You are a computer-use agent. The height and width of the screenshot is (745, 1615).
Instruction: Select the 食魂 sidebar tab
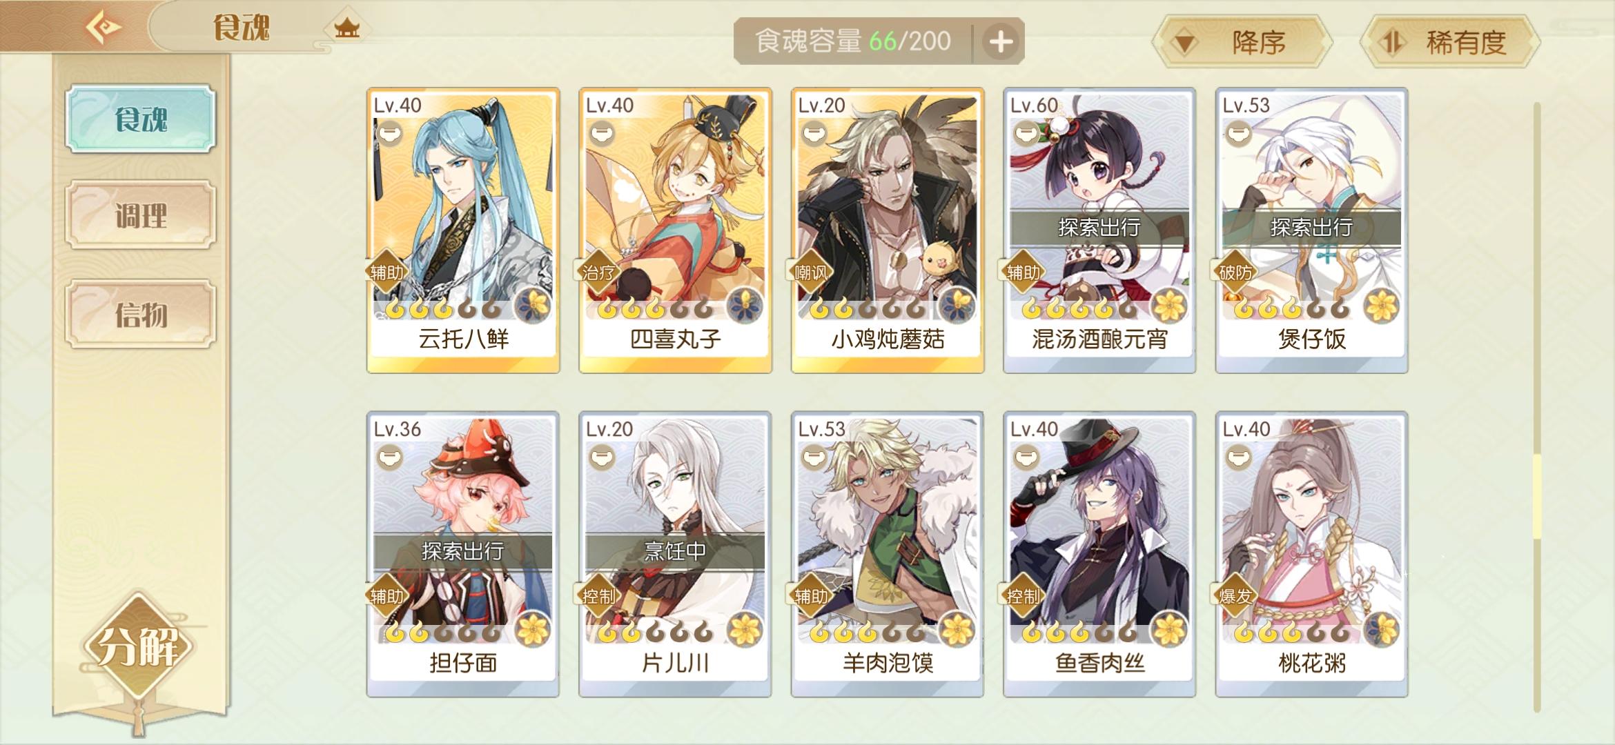[141, 119]
